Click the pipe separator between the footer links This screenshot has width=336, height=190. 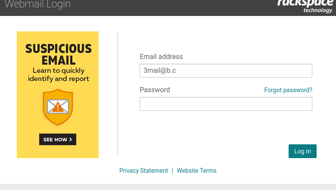pyautogui.click(x=172, y=171)
